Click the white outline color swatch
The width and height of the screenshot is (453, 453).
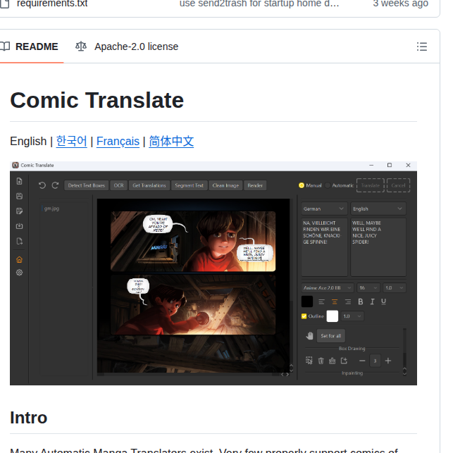pyautogui.click(x=333, y=316)
